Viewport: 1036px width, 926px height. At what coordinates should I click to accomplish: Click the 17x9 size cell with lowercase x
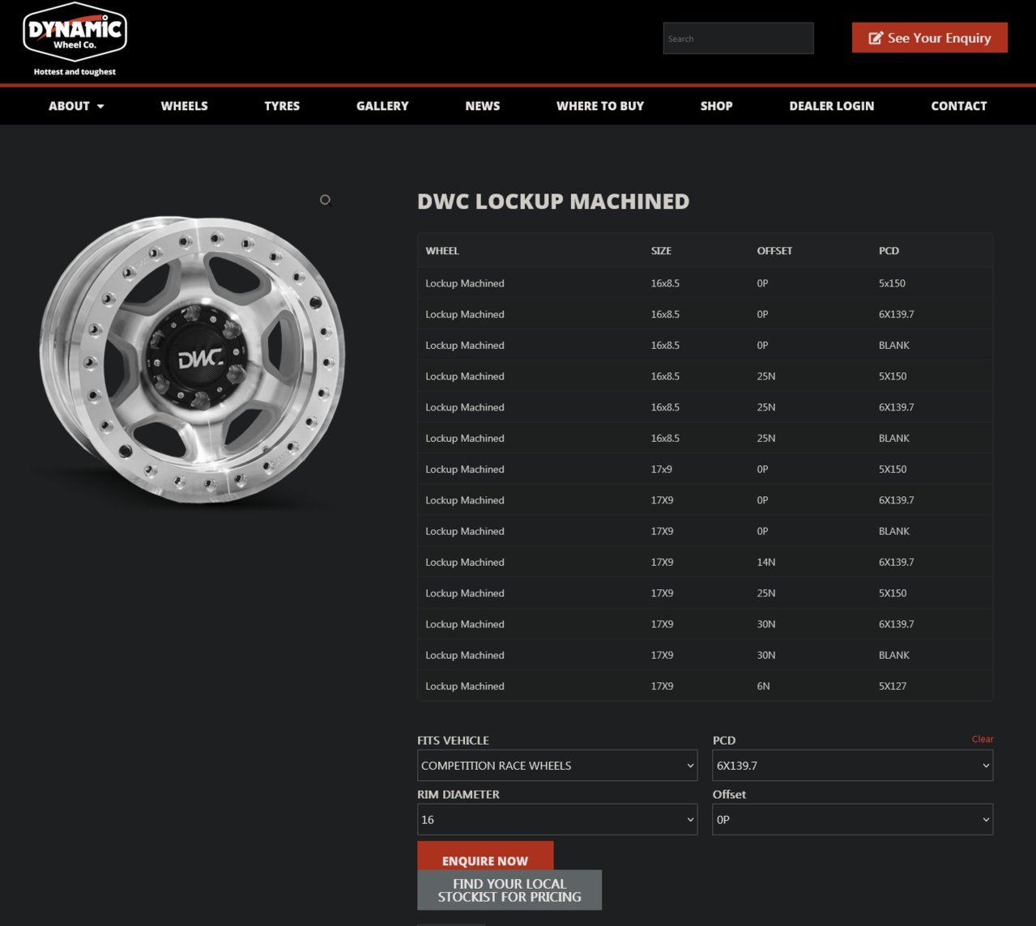pyautogui.click(x=661, y=469)
